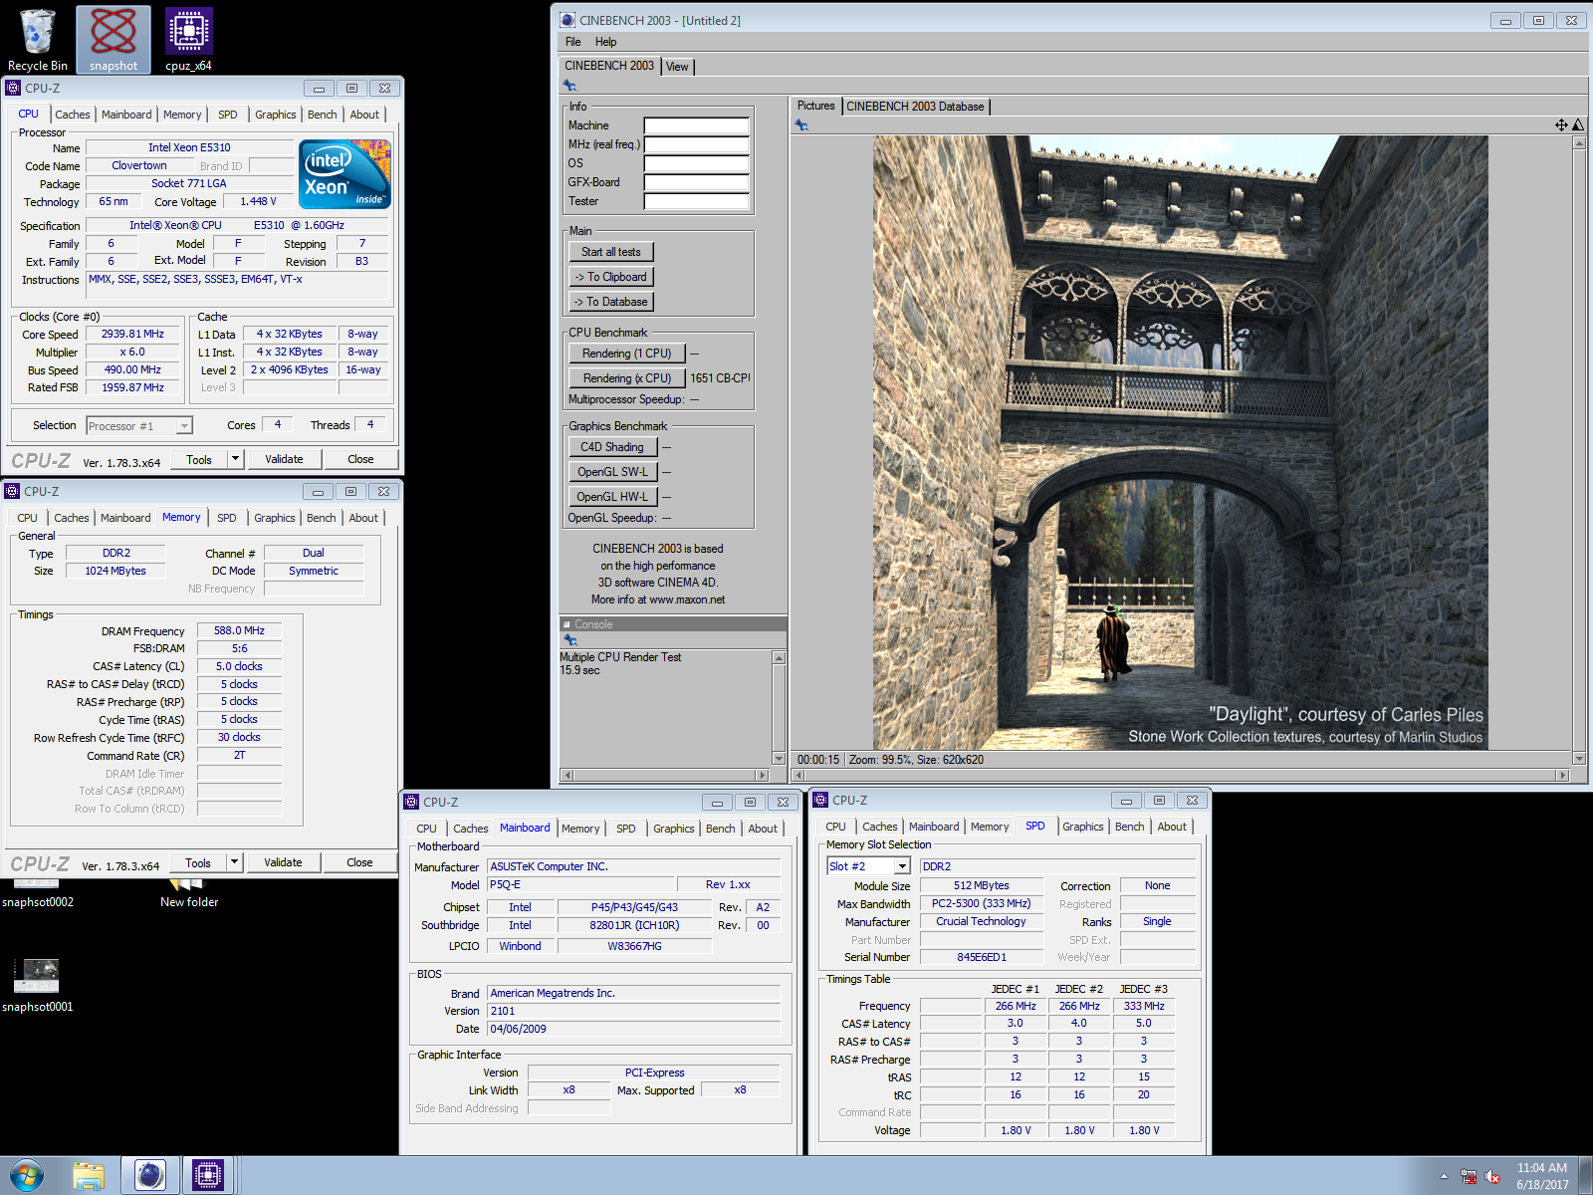The height and width of the screenshot is (1195, 1593).
Task: Open the File menu in CINEBENCH
Action: click(x=573, y=42)
